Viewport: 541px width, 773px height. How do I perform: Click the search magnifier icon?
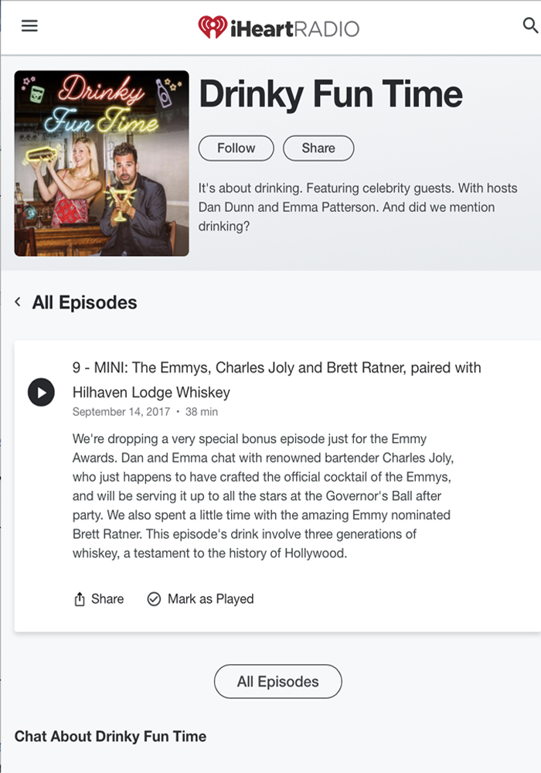[530, 26]
